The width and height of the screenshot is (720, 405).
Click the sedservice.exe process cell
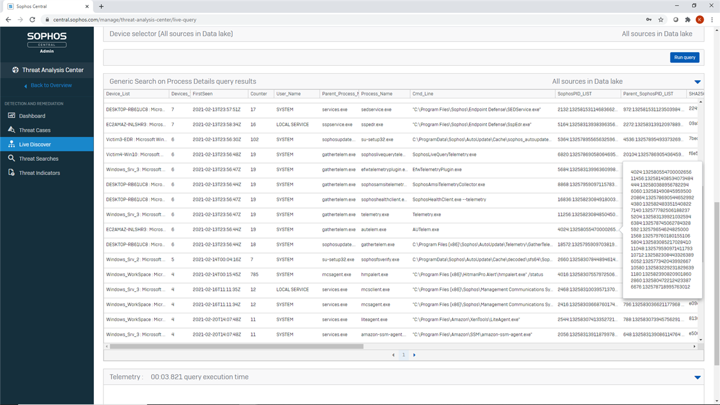[x=384, y=110]
